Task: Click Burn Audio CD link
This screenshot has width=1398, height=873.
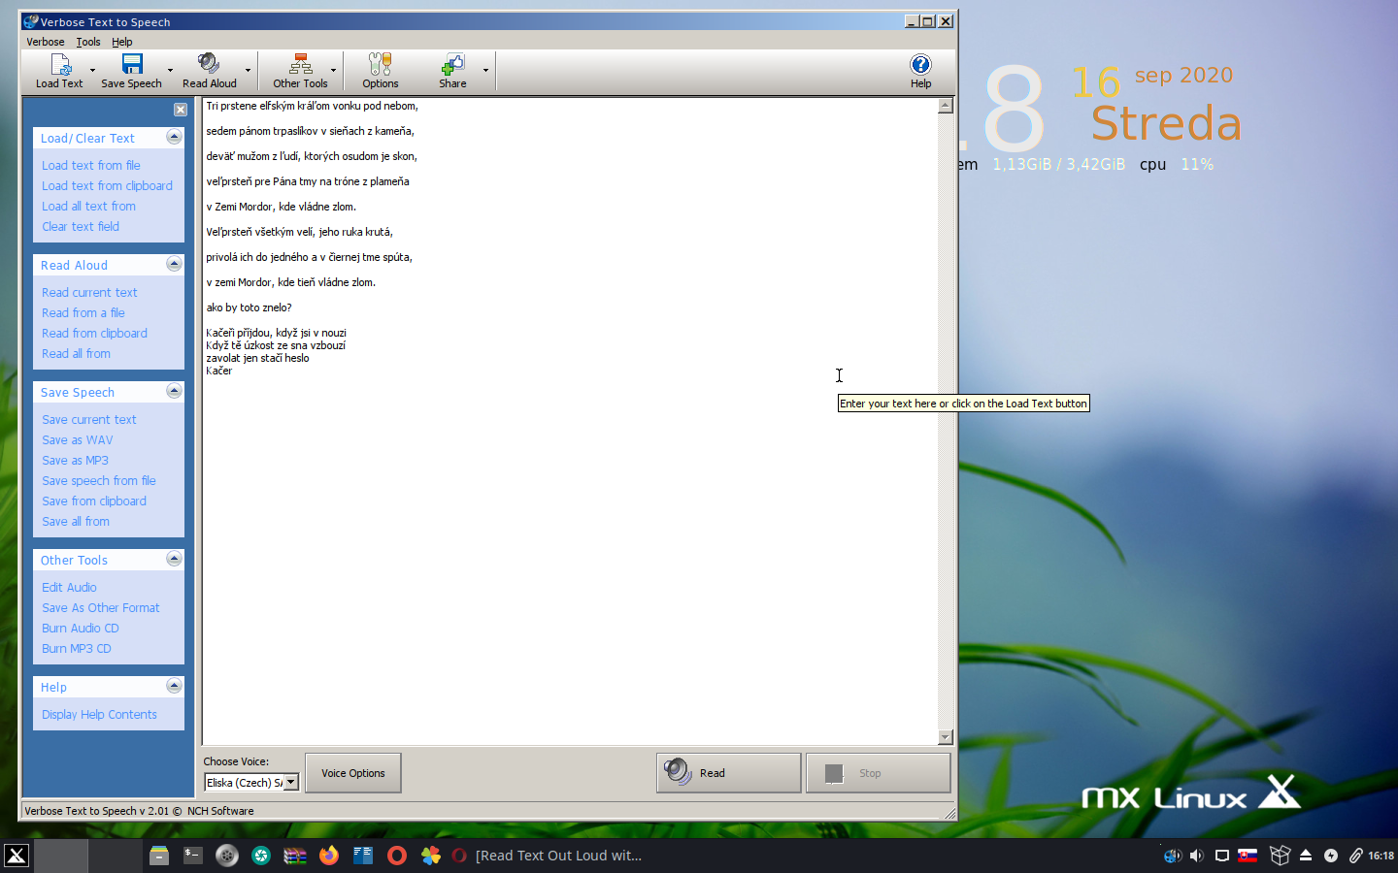Action: pos(80,629)
